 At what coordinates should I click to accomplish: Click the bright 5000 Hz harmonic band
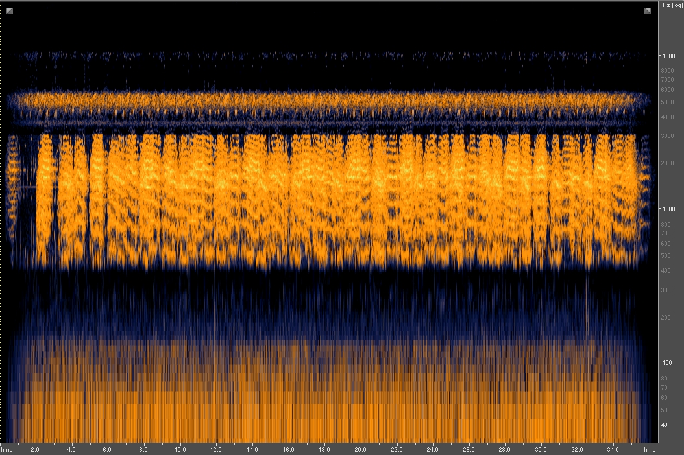coord(324,100)
